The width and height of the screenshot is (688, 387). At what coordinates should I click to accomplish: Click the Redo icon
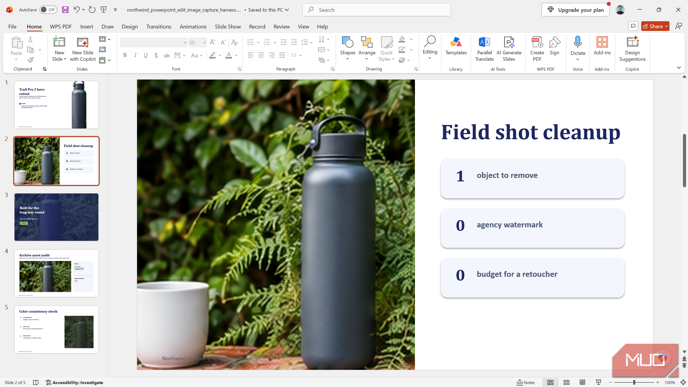click(x=92, y=10)
